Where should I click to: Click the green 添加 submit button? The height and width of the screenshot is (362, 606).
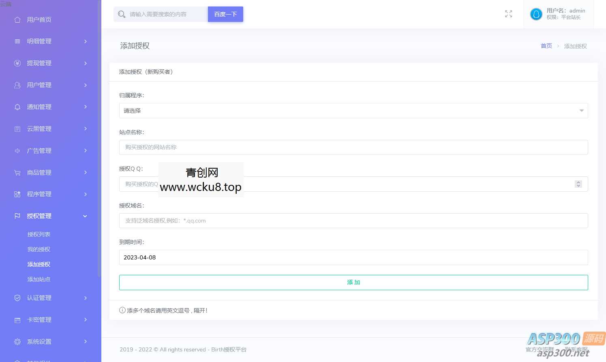coord(353,282)
